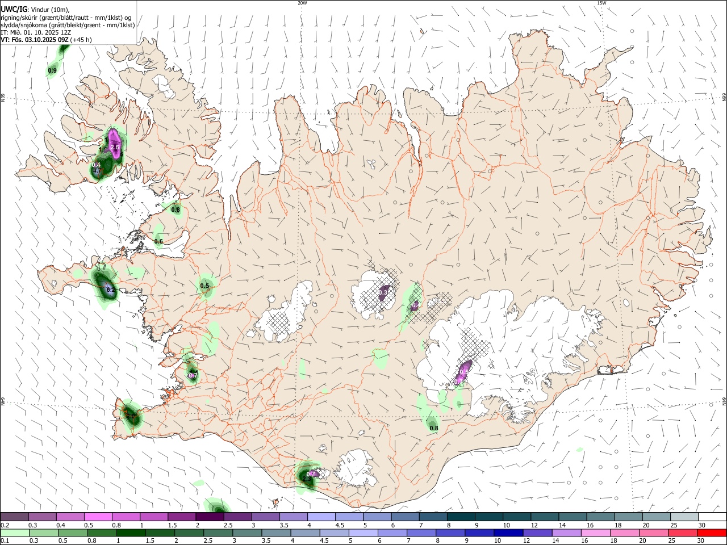Pick the darkest purple swatch labeled 2

[210, 517]
